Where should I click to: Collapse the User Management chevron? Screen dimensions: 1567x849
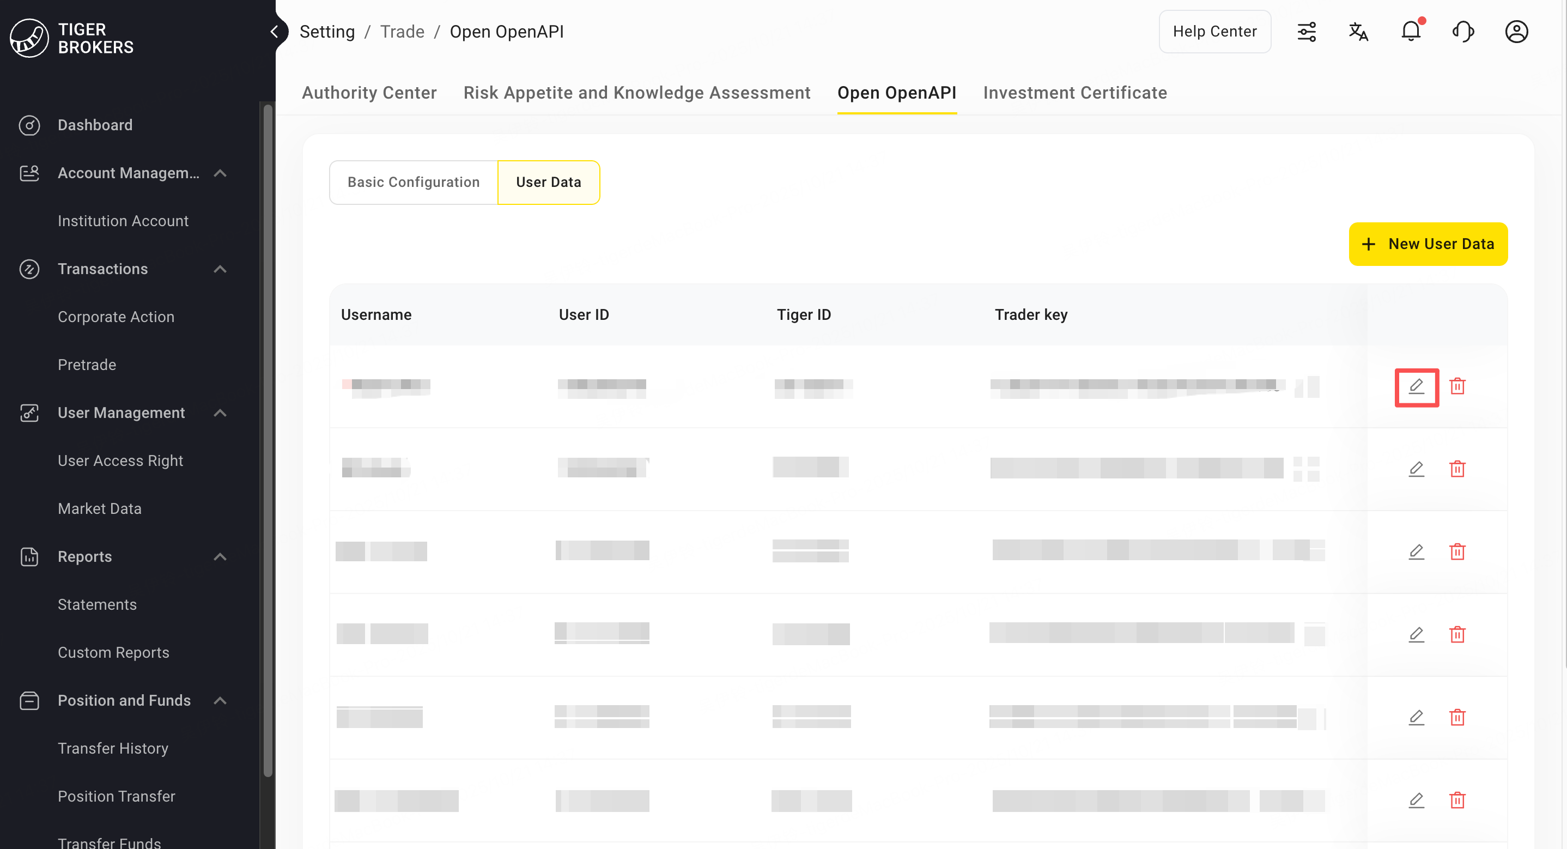click(220, 413)
